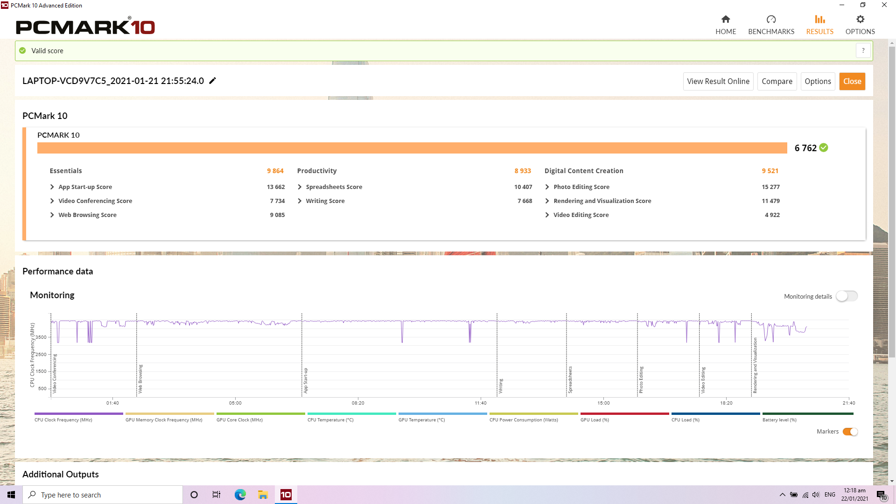896x504 pixels.
Task: Open File Explorer from taskbar
Action: coord(263,495)
